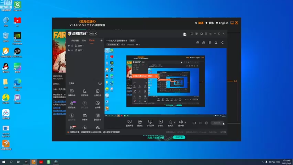Image resolution: width=293 pixels, height=165 pixels.
Task: Open the GeForce Experience desktop shortcut
Action: click(x=17, y=38)
